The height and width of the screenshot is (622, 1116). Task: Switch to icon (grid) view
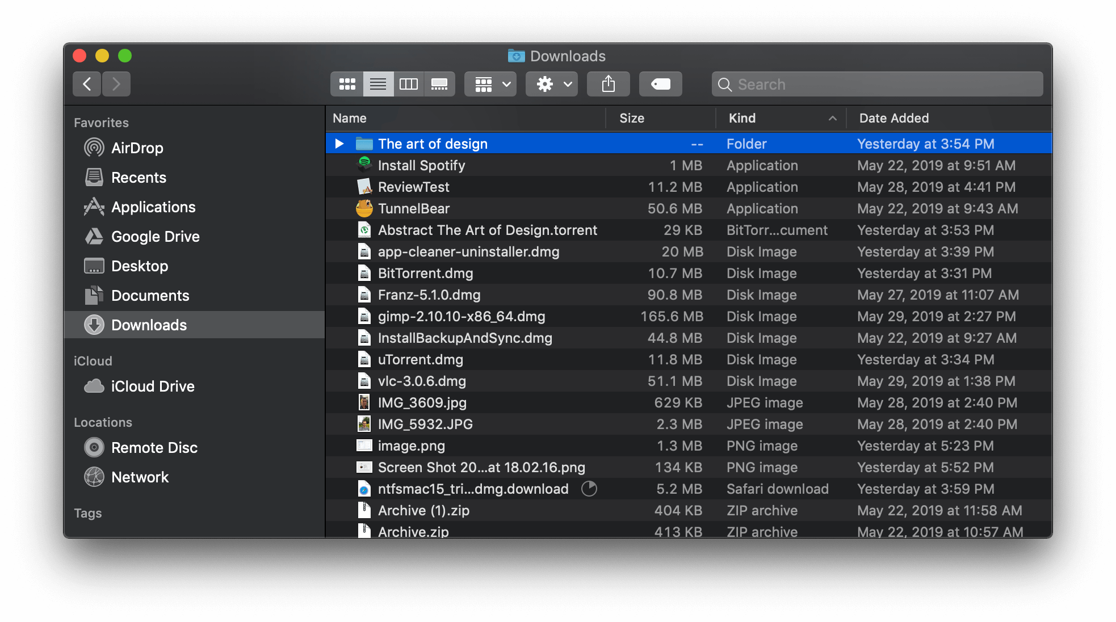tap(349, 83)
